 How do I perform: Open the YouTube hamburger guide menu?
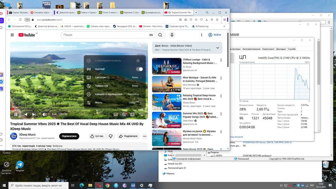click(x=12, y=35)
